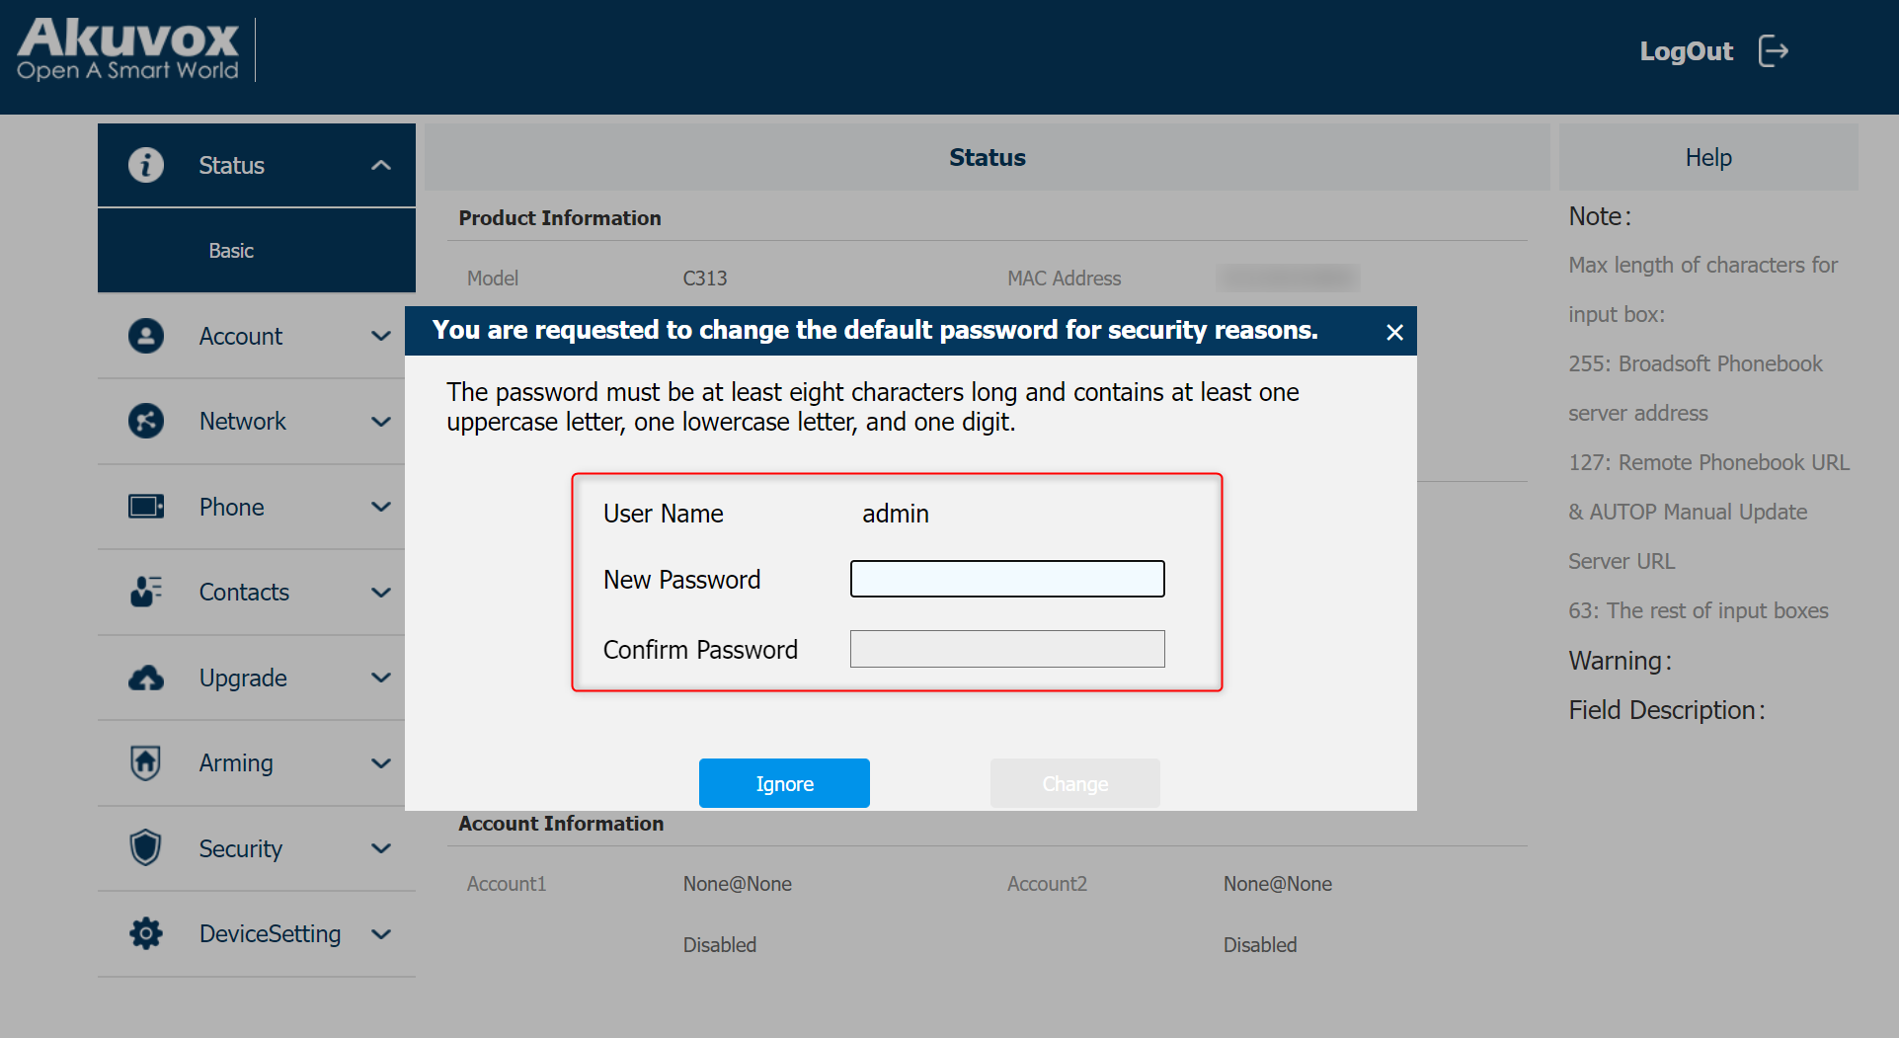The width and height of the screenshot is (1899, 1038).
Task: Click the DeviceSetting gear icon
Action: point(146,933)
